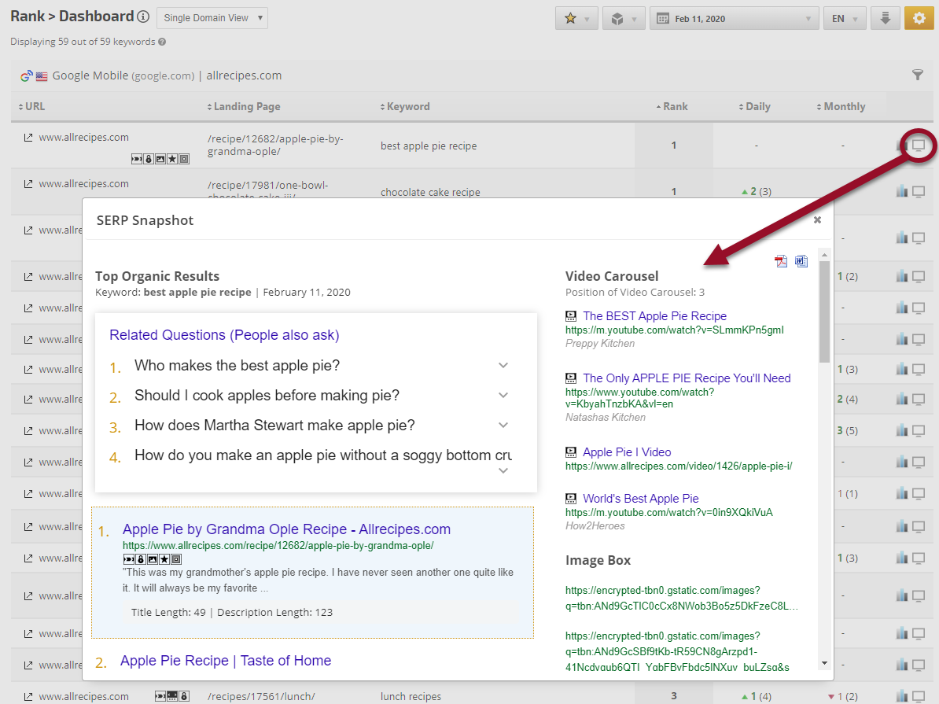Click the Dashboard info icon

[x=143, y=17]
